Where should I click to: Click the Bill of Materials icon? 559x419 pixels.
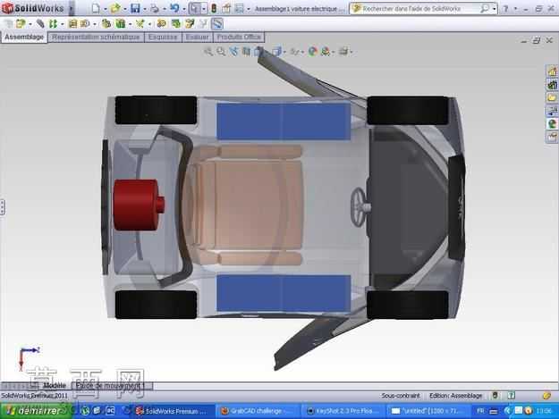coord(176,24)
